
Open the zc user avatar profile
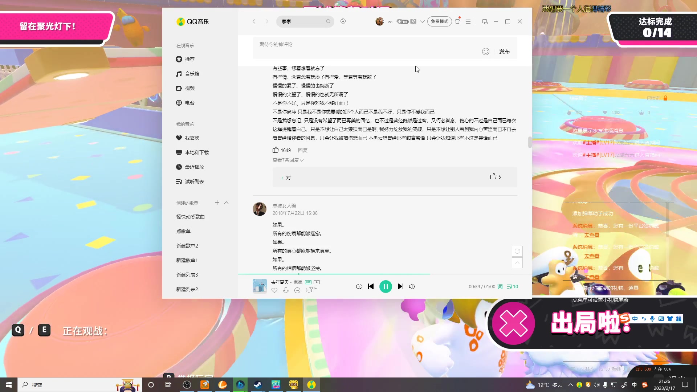pos(380,21)
